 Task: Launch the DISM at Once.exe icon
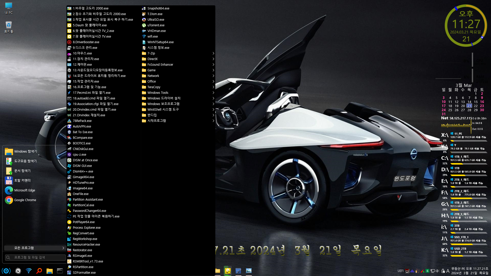pos(69,160)
